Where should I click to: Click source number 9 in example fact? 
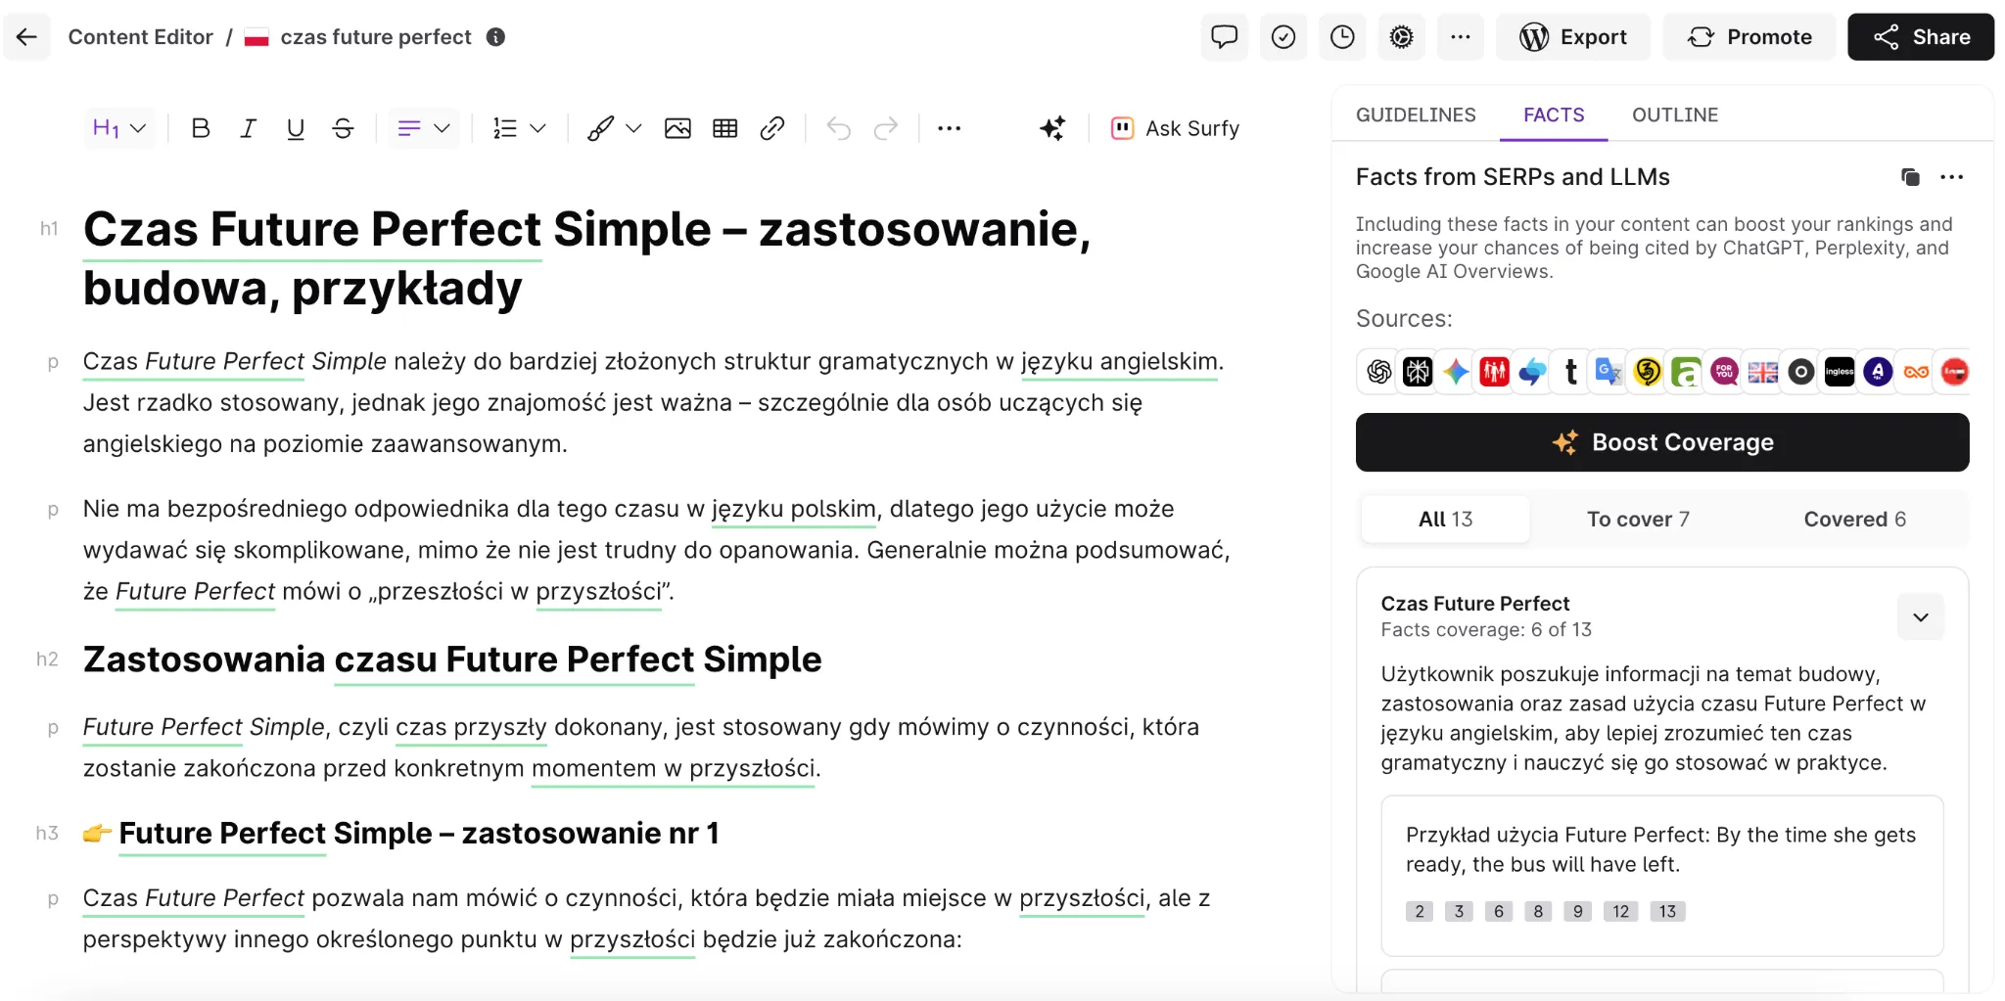pyautogui.click(x=1577, y=912)
